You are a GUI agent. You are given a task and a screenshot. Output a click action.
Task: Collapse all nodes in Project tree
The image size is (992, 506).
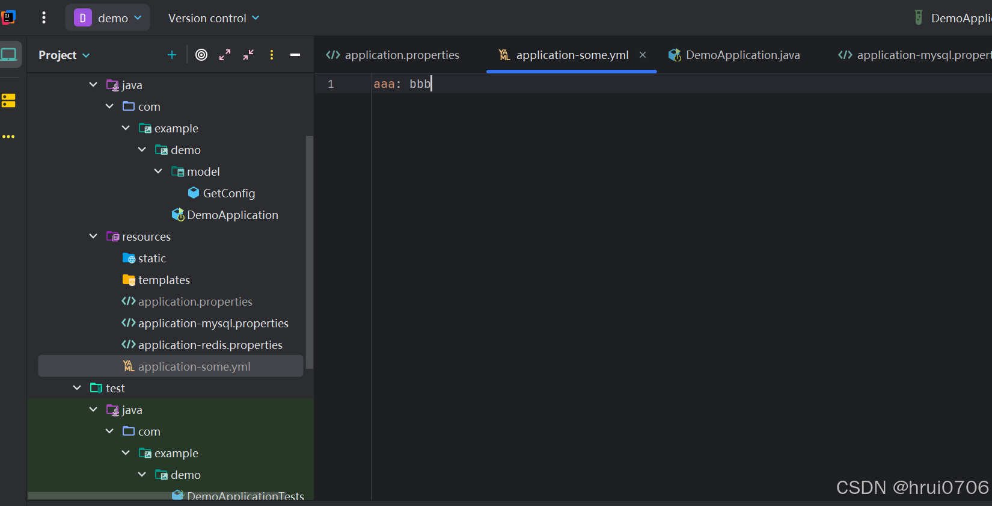248,55
